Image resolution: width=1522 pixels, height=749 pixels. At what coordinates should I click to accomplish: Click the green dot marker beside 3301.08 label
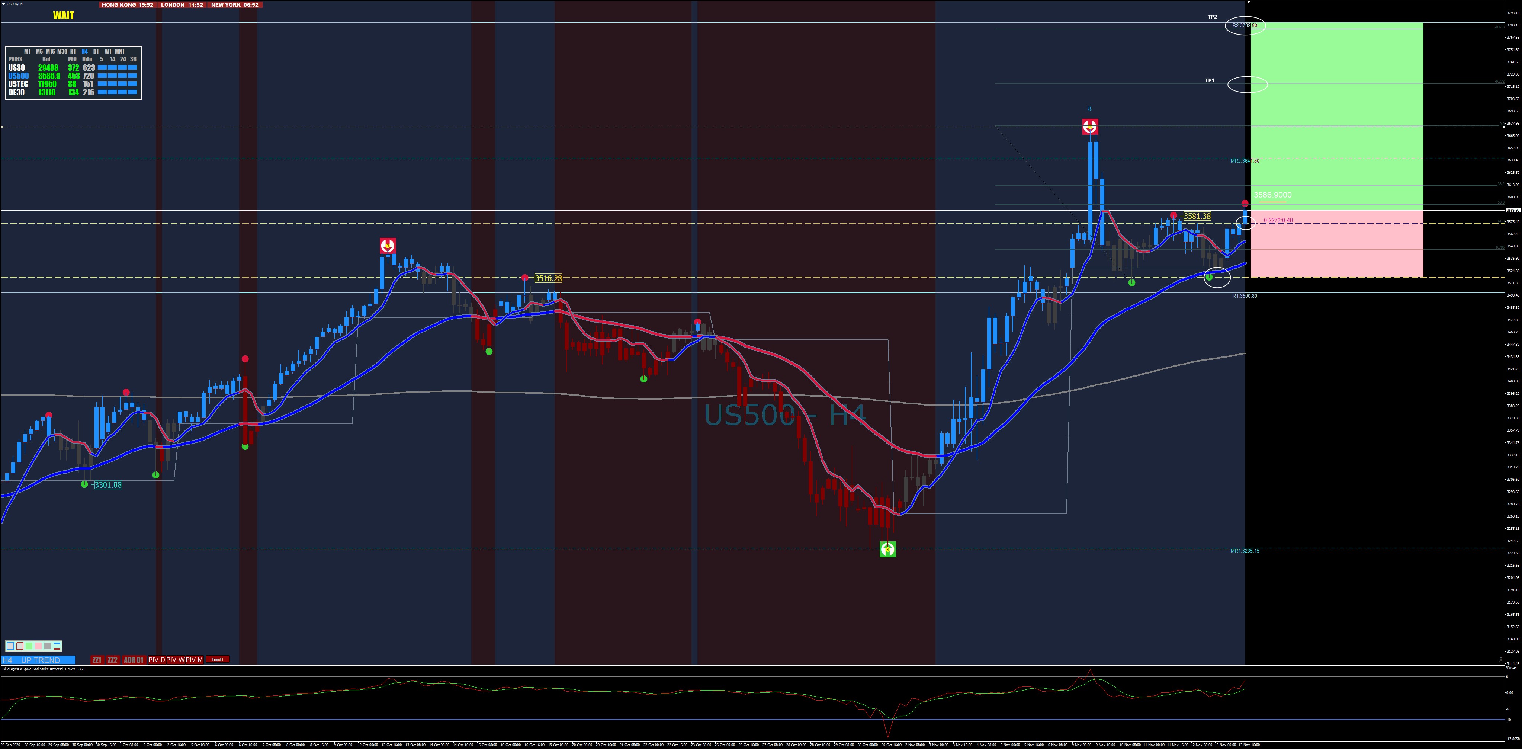84,484
